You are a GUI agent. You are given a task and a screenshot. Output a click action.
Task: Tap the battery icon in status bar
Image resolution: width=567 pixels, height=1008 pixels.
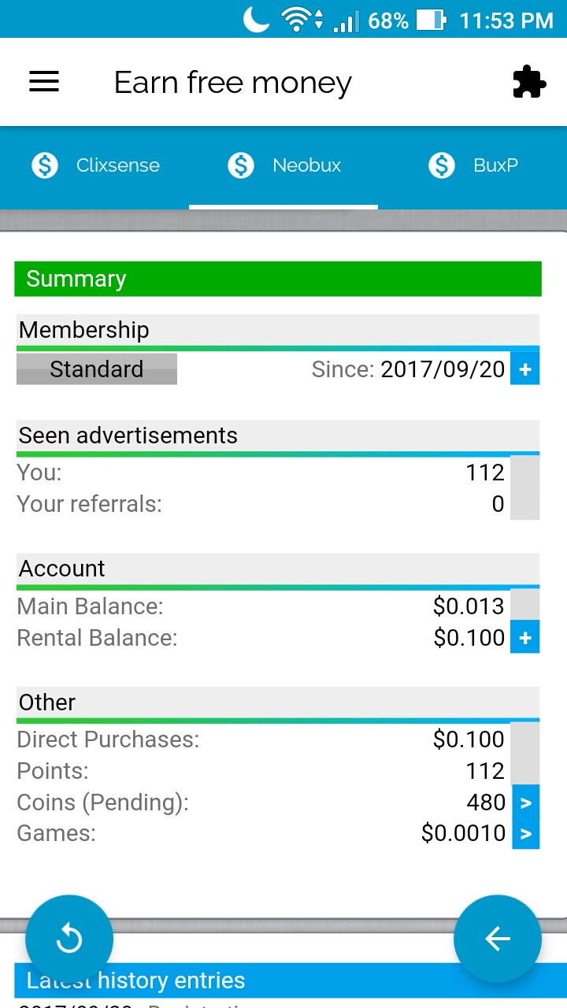pyautogui.click(x=431, y=20)
